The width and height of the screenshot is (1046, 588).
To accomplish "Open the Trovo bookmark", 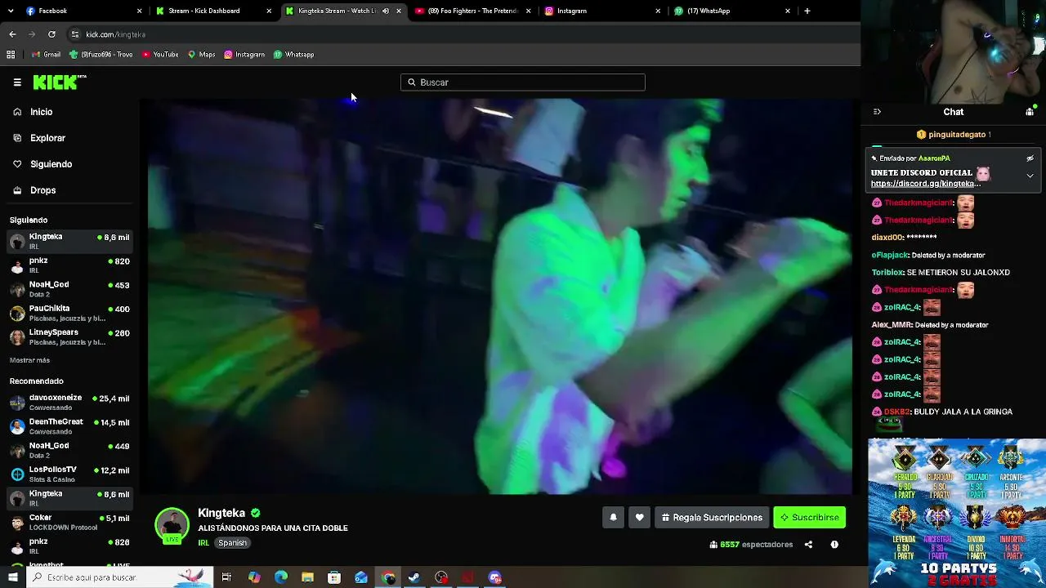I will tap(101, 55).
